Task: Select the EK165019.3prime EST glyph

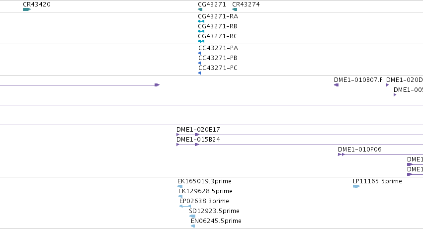Action: (x=180, y=186)
